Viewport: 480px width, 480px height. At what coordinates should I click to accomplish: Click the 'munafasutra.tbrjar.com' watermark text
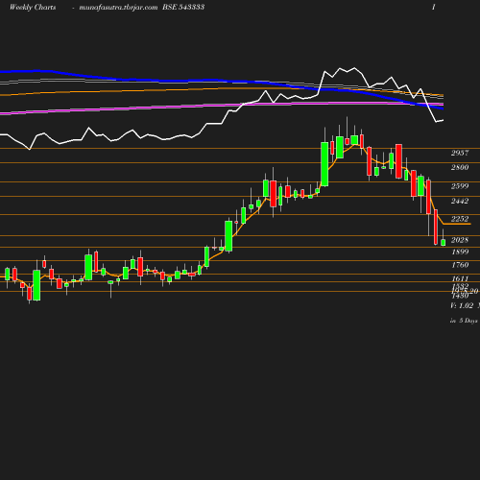click(118, 8)
